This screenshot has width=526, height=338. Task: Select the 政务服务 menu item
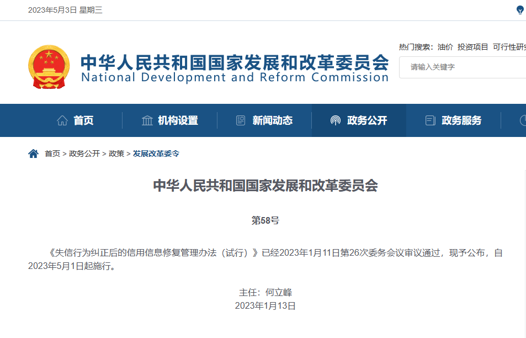pyautogui.click(x=461, y=120)
